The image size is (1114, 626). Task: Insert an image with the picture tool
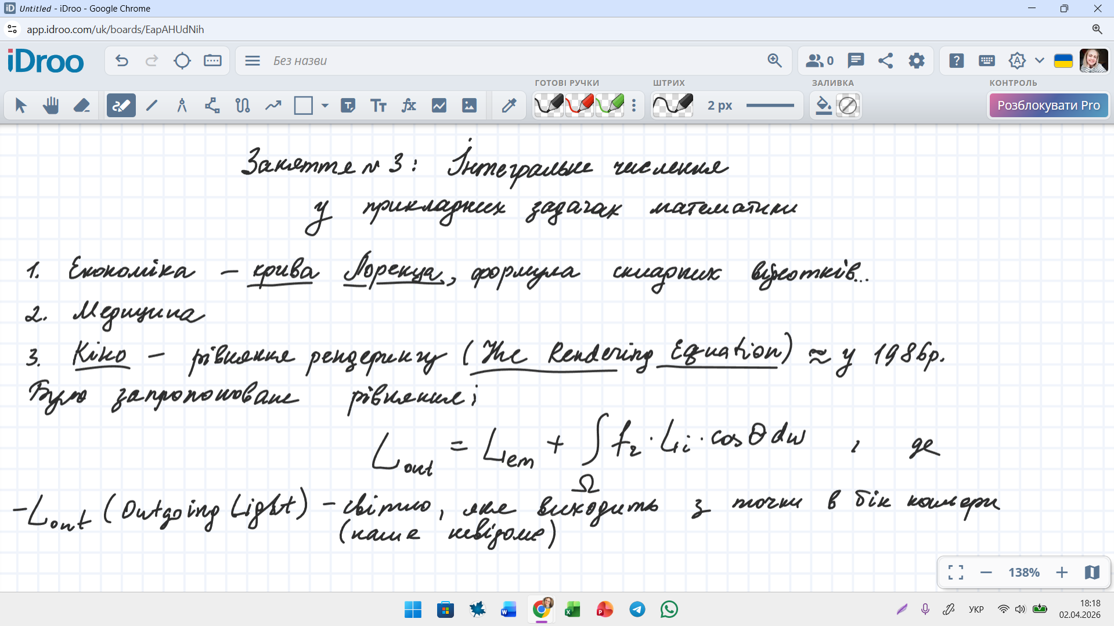[469, 106]
